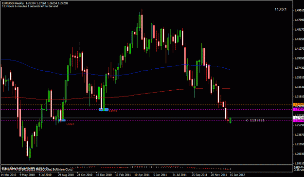Select the LCS2 text label
Screen dimensions: 304x177
click(113, 111)
